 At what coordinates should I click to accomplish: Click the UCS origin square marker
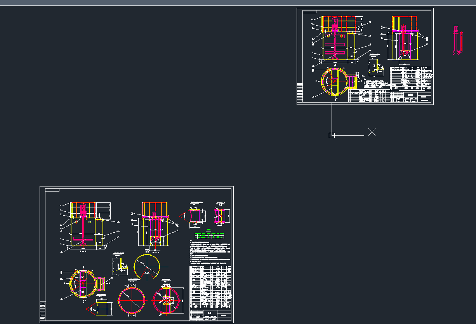coord(332,135)
